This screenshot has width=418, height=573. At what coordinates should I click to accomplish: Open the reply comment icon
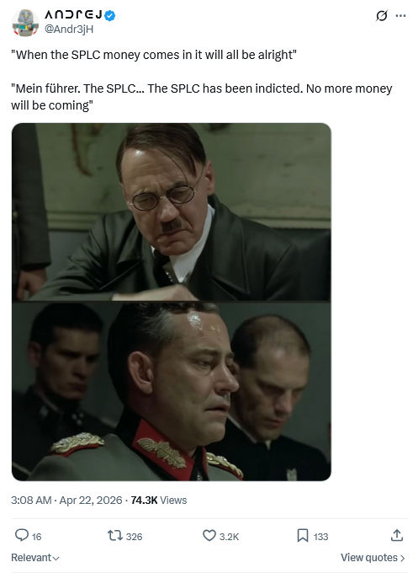(22, 535)
